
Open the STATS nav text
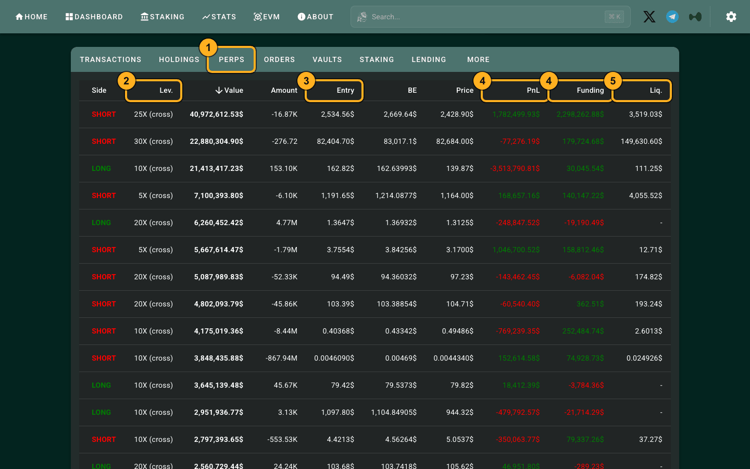[x=224, y=17]
